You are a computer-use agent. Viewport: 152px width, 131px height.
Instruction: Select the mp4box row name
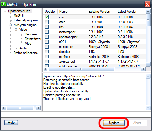tap(65, 57)
